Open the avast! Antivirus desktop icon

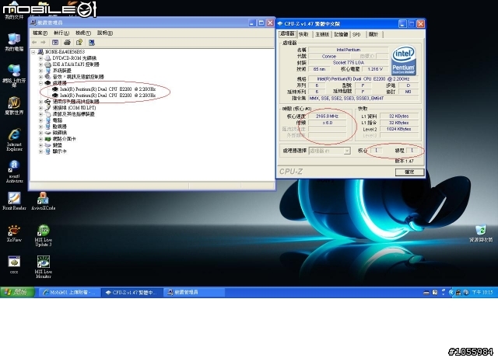point(14,172)
